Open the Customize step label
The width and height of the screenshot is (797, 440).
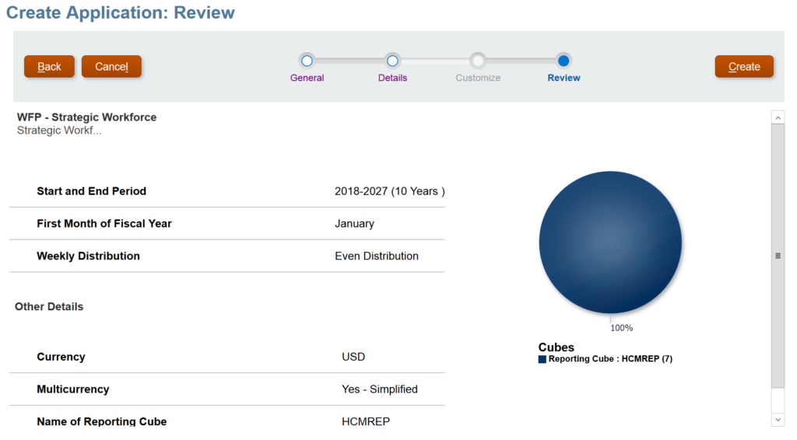pyautogui.click(x=478, y=78)
